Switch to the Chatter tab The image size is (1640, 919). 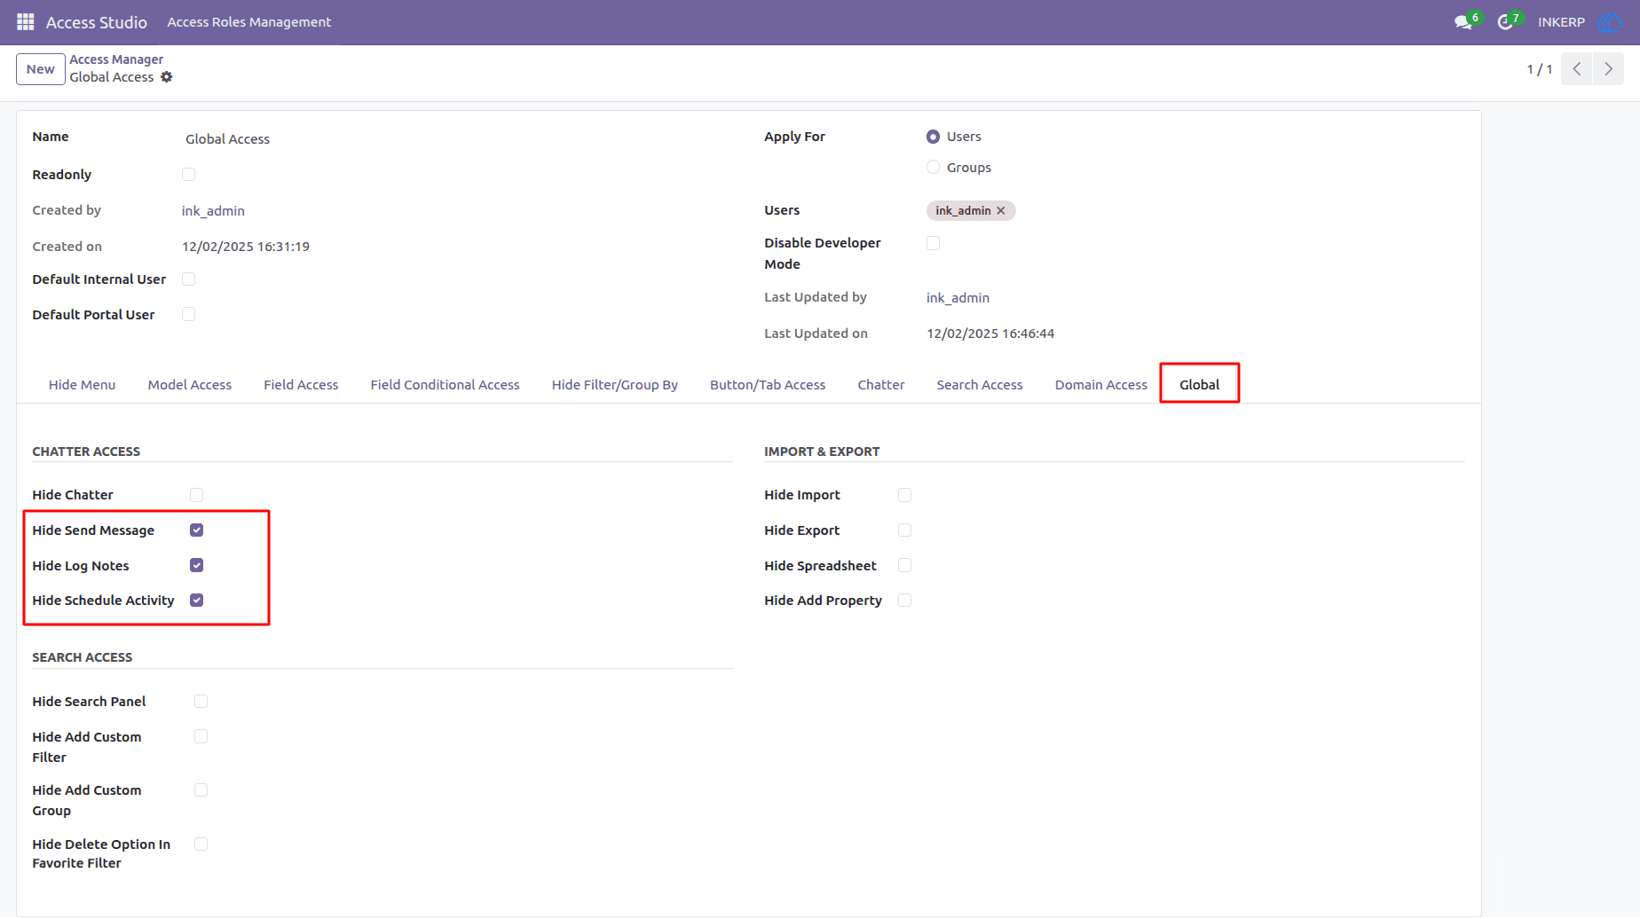(881, 384)
